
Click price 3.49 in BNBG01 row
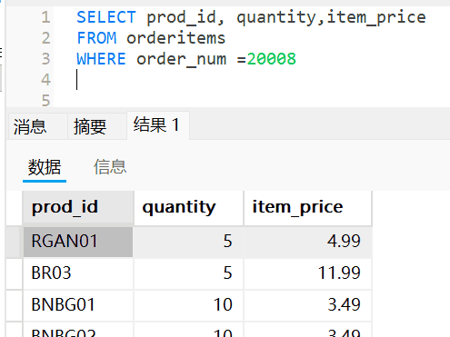click(307, 305)
